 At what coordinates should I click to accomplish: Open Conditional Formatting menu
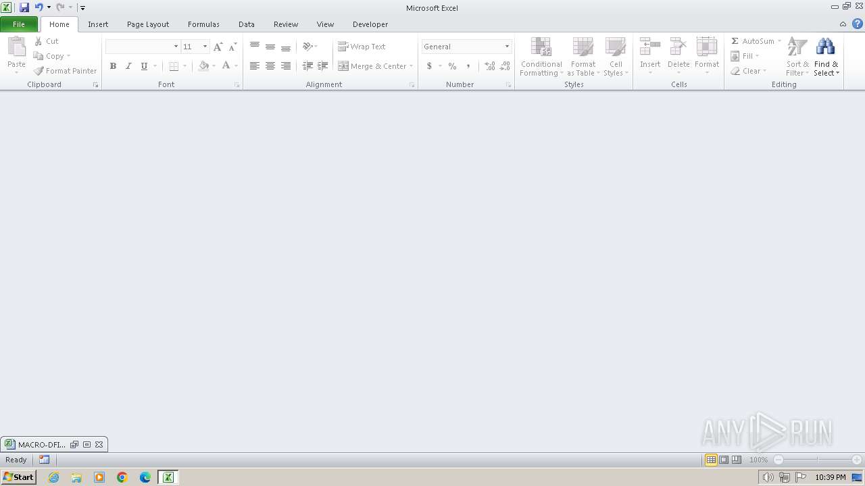541,57
